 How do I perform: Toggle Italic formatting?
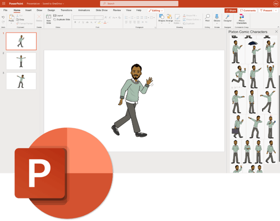tap(79, 22)
